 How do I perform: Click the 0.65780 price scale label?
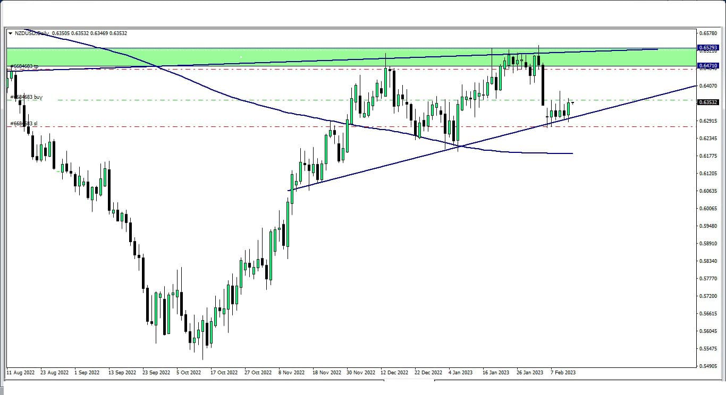point(708,33)
